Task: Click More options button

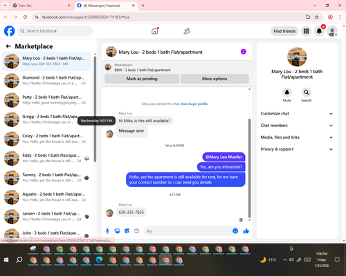Action: pos(215,79)
